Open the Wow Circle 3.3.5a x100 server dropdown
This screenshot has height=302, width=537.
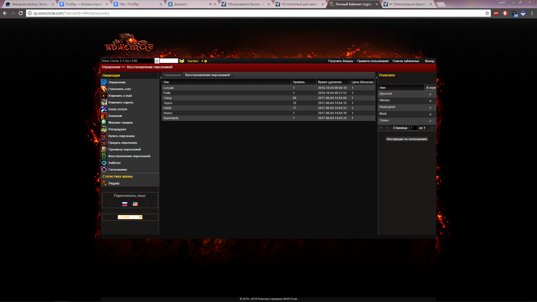point(157,61)
